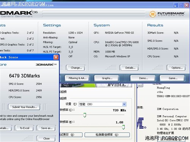190x142 pixels.
Task: Adjust the 1.68 memory clock slider
Action: [123, 127]
